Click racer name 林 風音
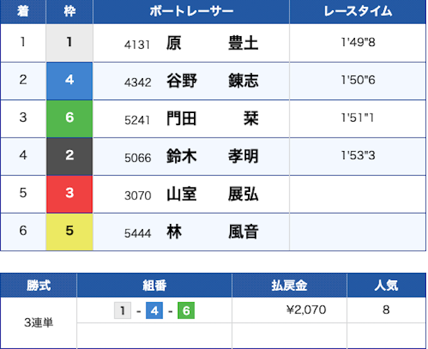This screenshot has width=428, height=349. tap(212, 231)
